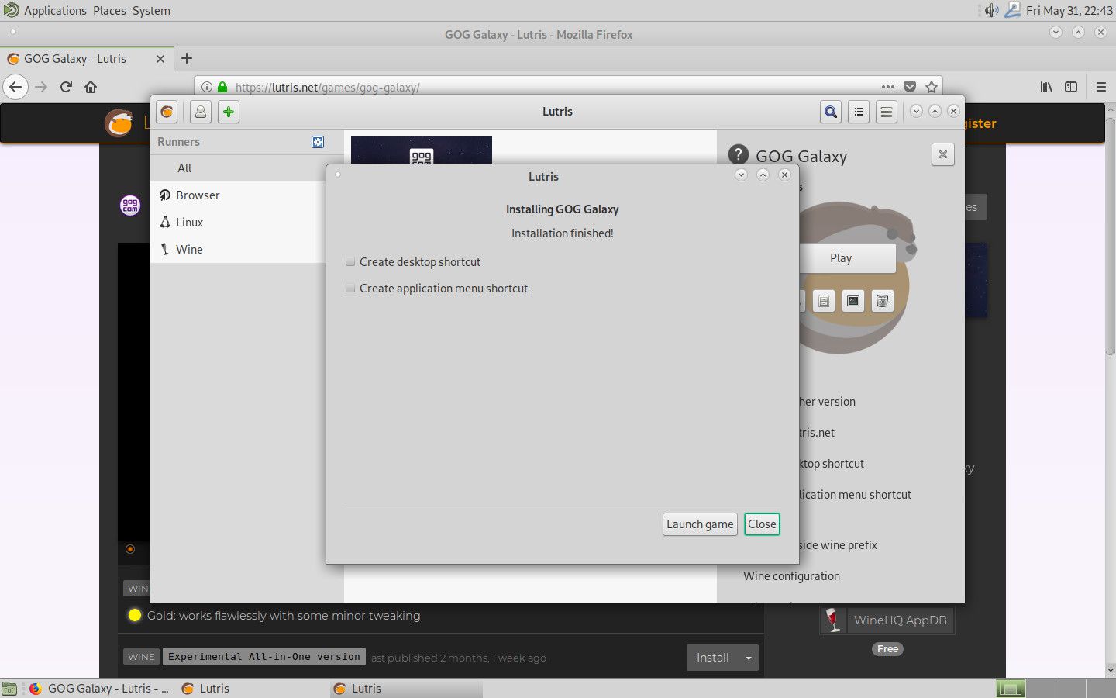This screenshot has width=1116, height=698.
Task: Close the installation finished dialog
Action: (x=762, y=524)
